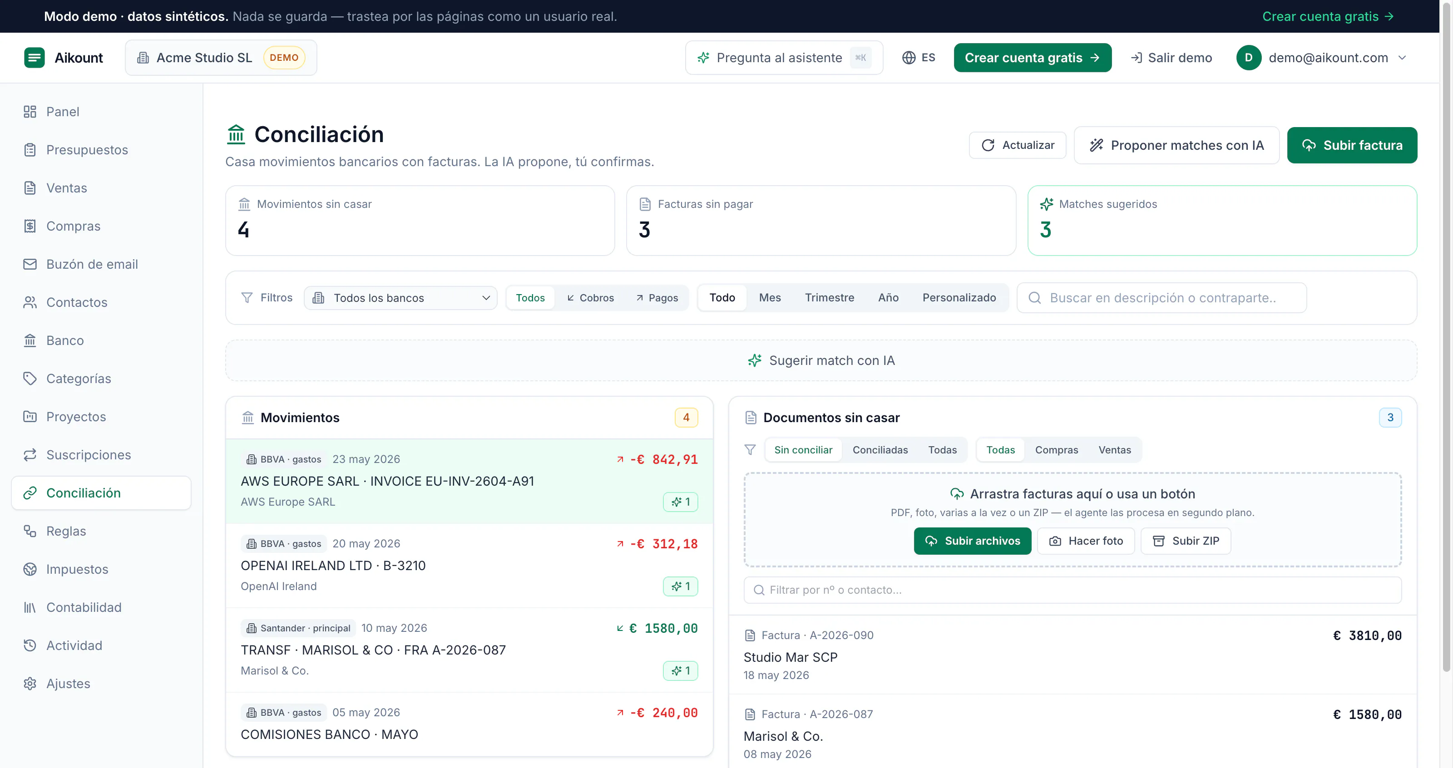Open the Todos los bancos dropdown
The width and height of the screenshot is (1453, 768).
(x=400, y=298)
